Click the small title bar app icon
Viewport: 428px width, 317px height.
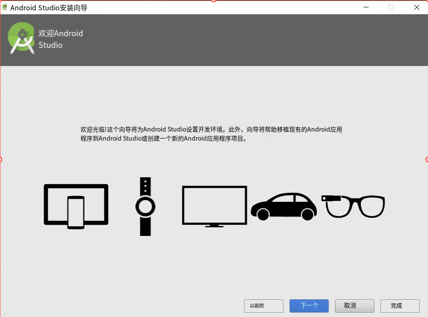coord(5,7)
